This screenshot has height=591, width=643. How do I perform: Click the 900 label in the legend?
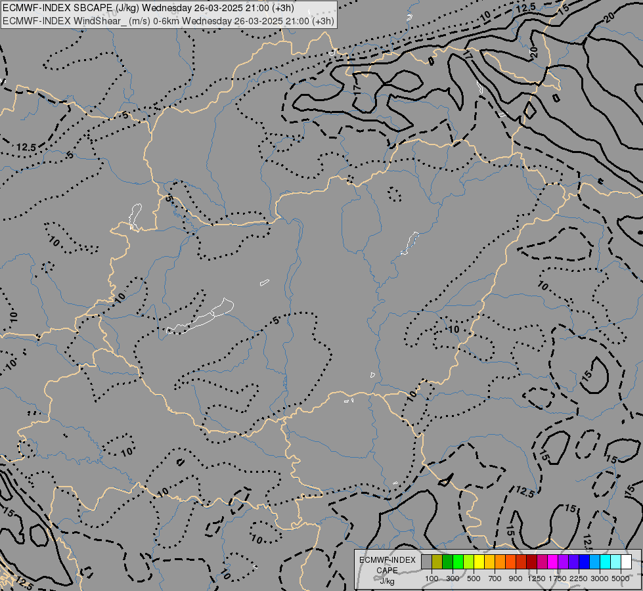coord(516,579)
